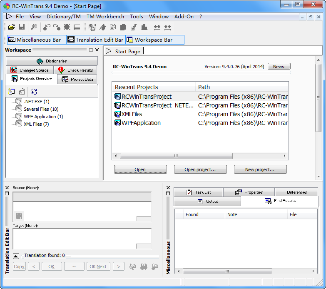Select the .NET EXE (1) tree item
The image size is (326, 289).
(x=37, y=102)
